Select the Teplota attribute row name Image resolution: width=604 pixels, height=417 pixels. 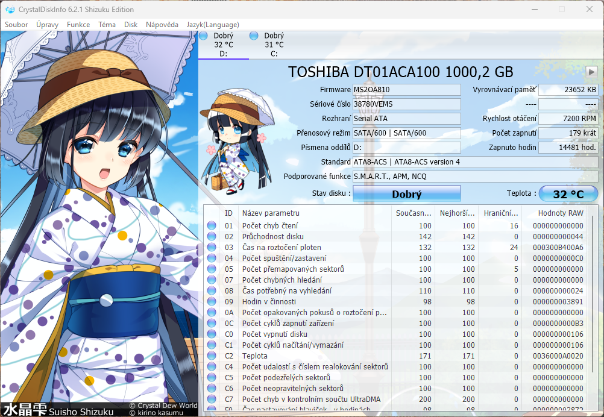click(254, 356)
